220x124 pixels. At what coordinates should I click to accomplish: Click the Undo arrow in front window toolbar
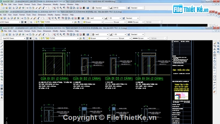coord(44,34)
